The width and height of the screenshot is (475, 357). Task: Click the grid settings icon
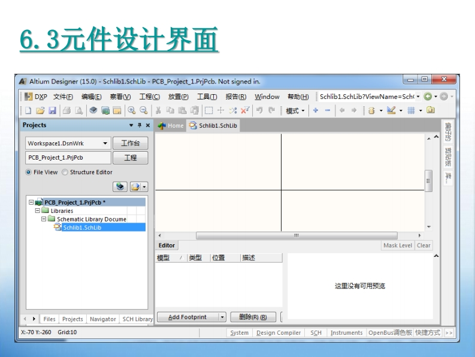coord(412,111)
